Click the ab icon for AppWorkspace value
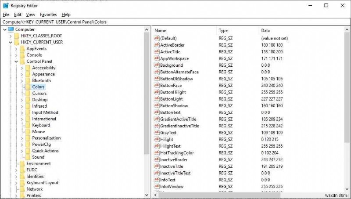This screenshot has width=351, height=199. point(157,58)
